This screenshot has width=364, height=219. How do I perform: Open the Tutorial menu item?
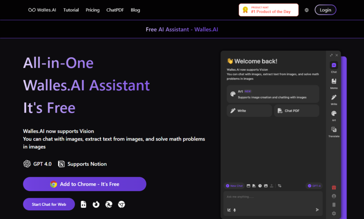pos(71,10)
